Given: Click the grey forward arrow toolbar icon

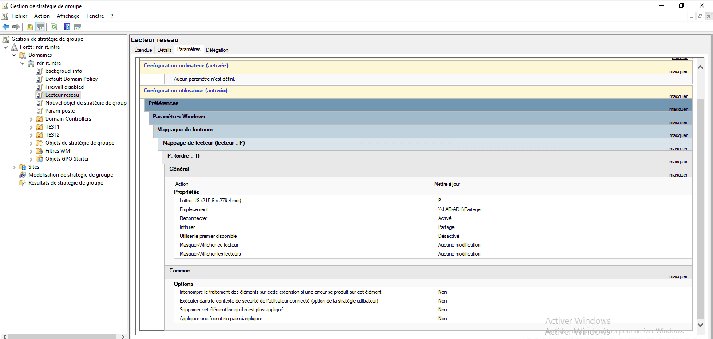Looking at the screenshot, I should [x=16, y=27].
